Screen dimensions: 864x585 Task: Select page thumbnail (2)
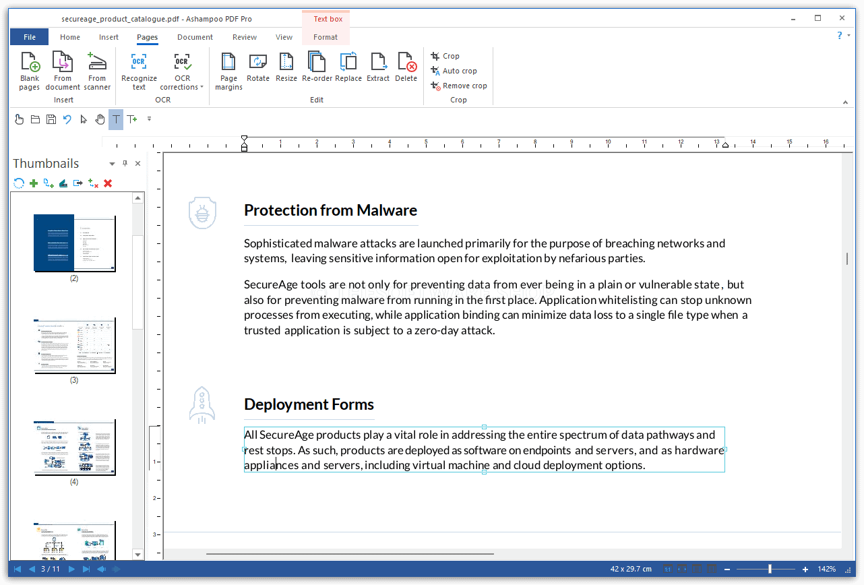[x=74, y=243]
